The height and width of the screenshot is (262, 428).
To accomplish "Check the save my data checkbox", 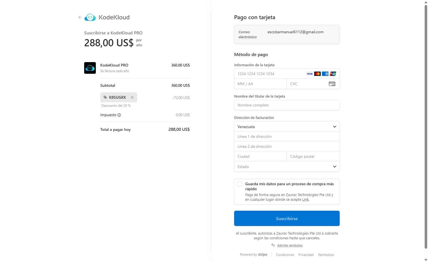I will [240, 184].
